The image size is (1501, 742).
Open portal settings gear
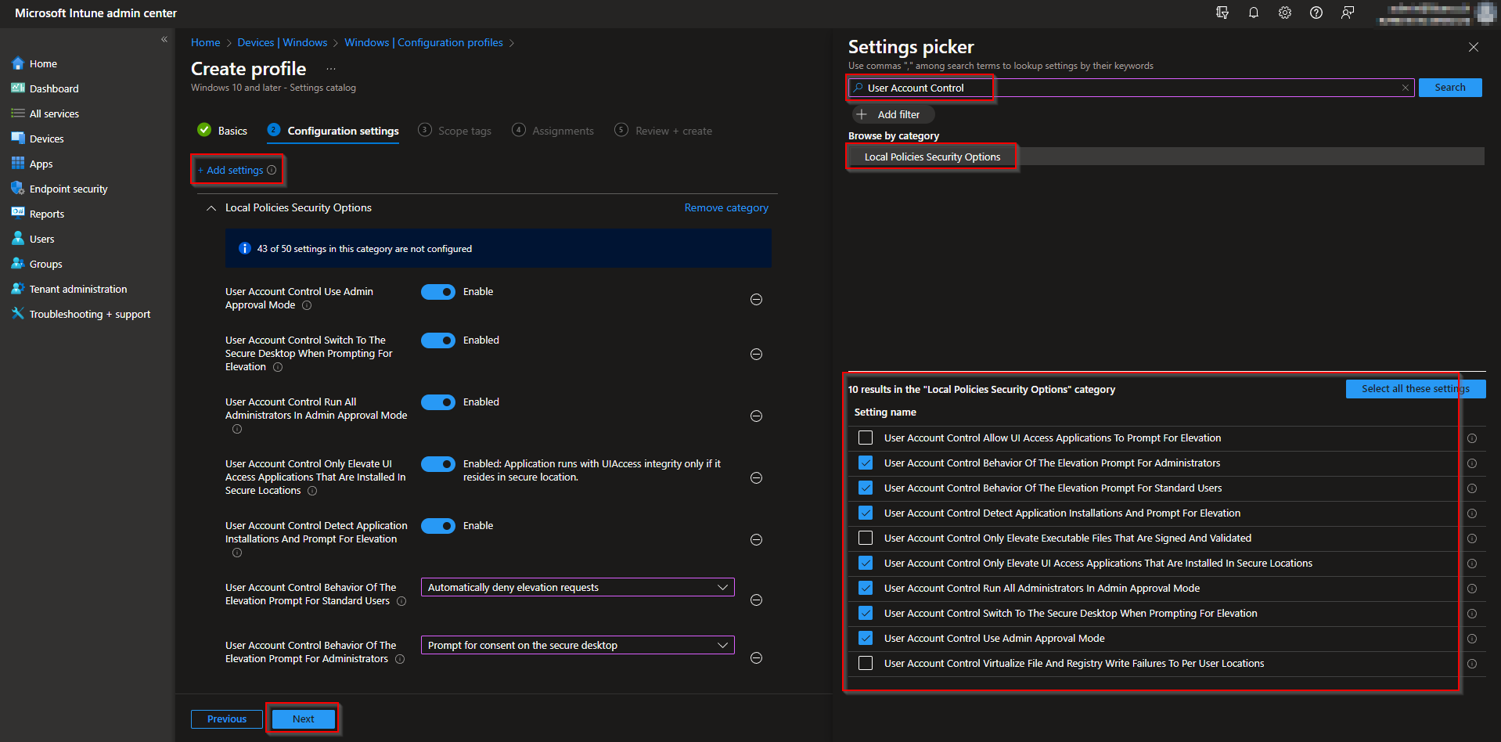(1284, 13)
